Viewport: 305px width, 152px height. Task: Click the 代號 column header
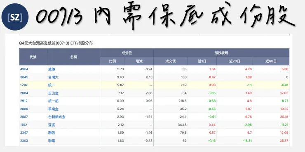[x=33, y=57]
